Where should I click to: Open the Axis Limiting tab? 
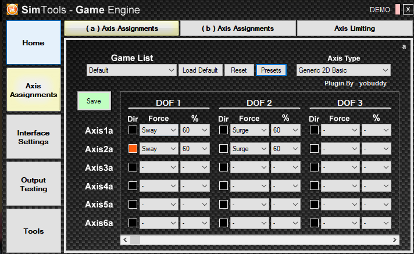point(355,28)
